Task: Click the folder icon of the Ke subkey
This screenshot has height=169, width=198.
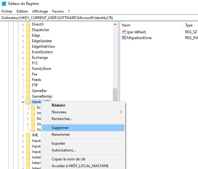Action: [x=33, y=119]
